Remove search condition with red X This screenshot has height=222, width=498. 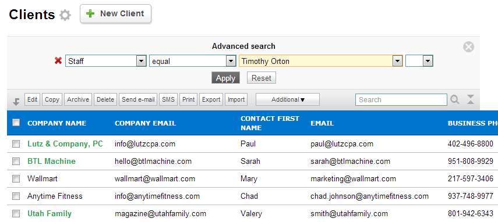pyautogui.click(x=58, y=61)
